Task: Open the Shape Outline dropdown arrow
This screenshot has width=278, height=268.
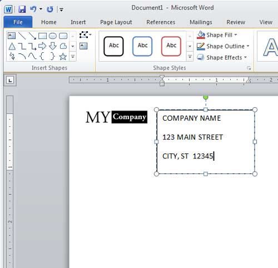Action: point(248,46)
